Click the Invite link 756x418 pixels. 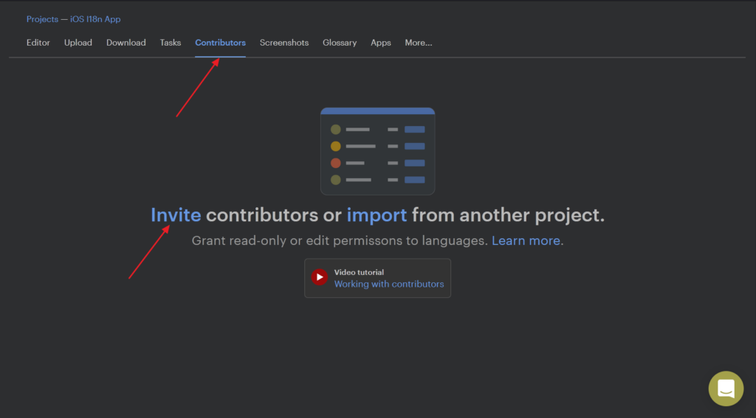pos(176,215)
